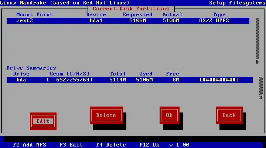Click the F4-Delete shortcut hint
The width and height of the screenshot is (266, 148).
tap(111, 145)
